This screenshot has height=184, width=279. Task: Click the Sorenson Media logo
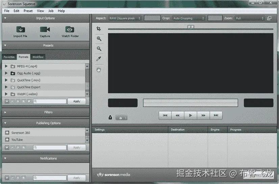(113, 175)
